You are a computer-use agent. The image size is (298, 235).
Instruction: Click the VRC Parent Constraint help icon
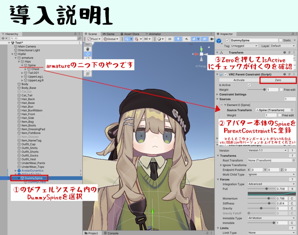[x=285, y=74]
